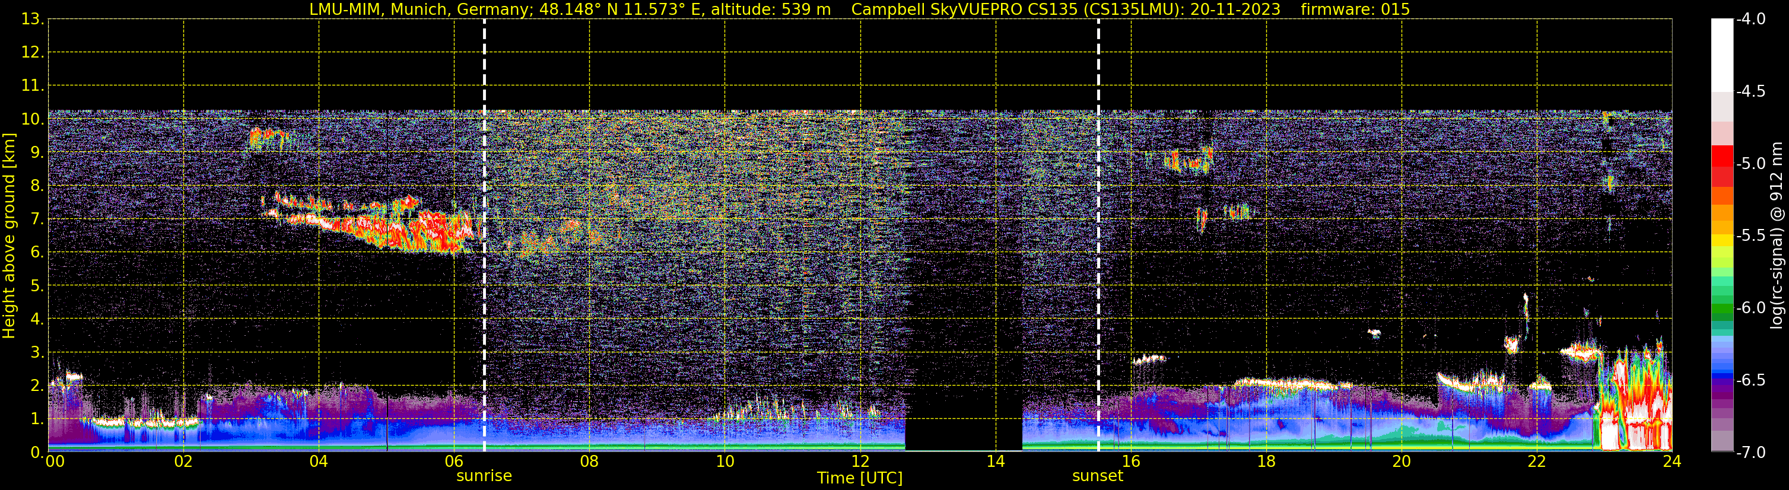
Task: Click the '5' height axis tick label
Action: click(36, 286)
